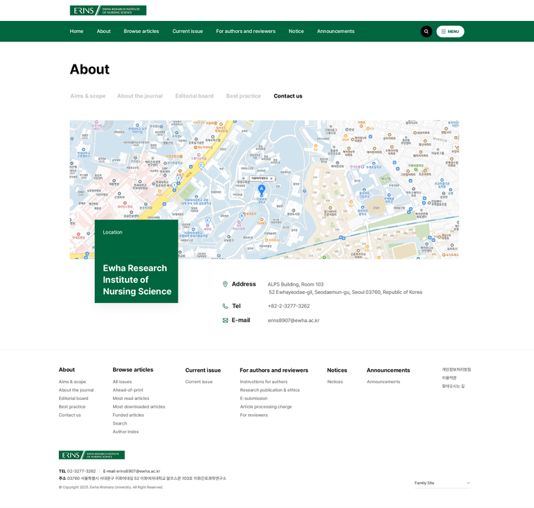Select the Best practice tab
534x508 pixels.
click(243, 96)
